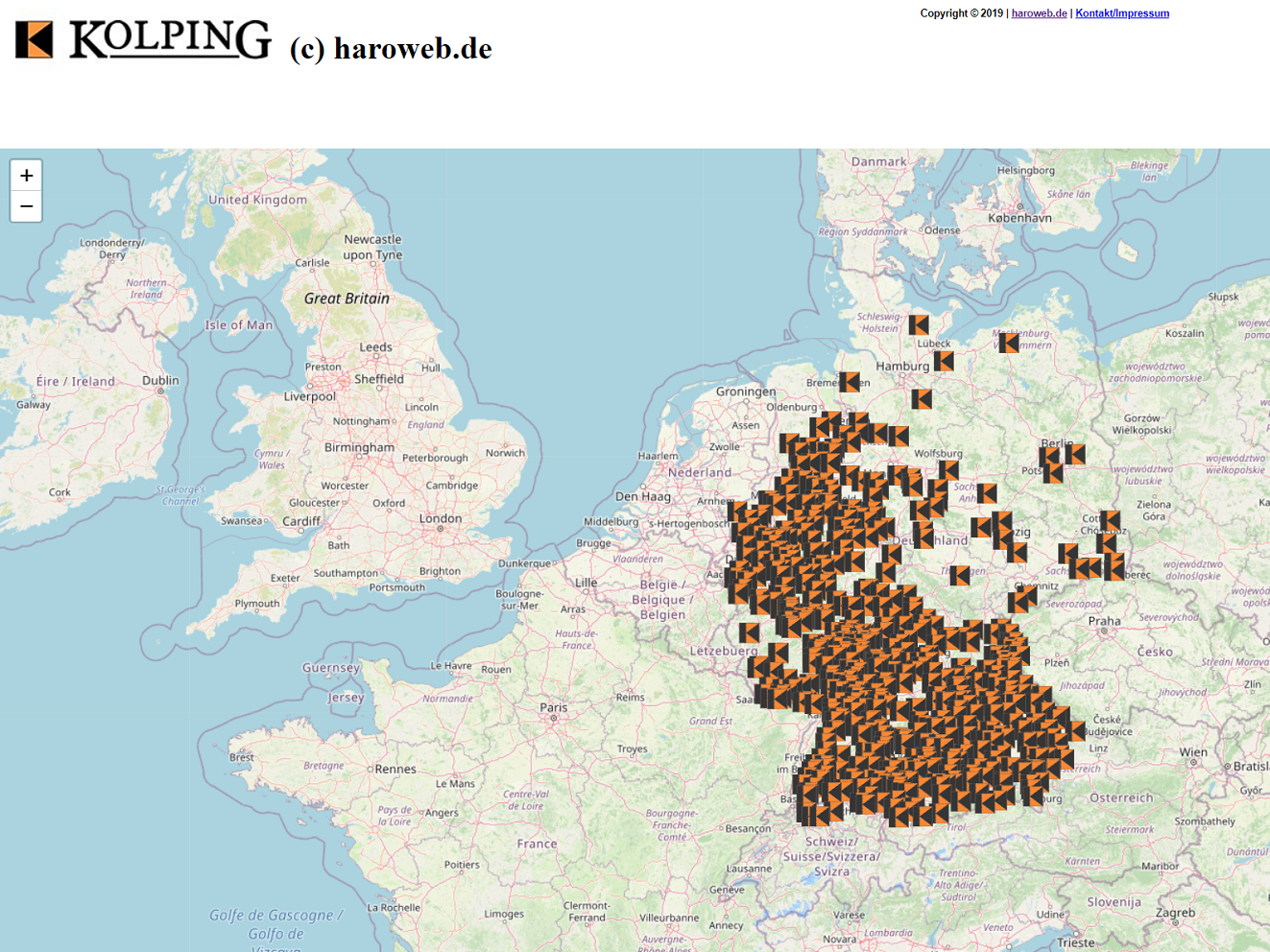The height and width of the screenshot is (952, 1270).
Task: Click the marker beside the Liberec label
Action: (1114, 571)
